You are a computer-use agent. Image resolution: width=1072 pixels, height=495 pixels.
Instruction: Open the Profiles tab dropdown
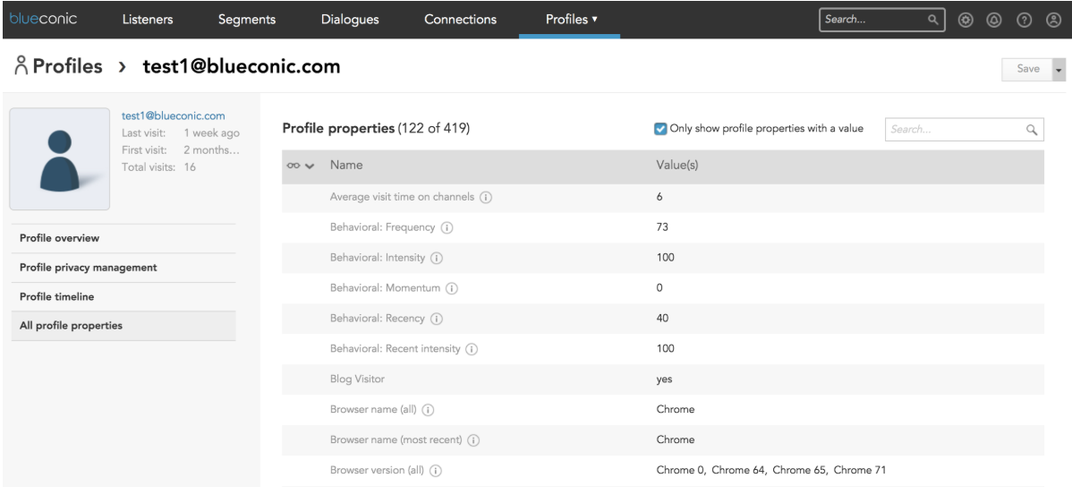pyautogui.click(x=572, y=19)
